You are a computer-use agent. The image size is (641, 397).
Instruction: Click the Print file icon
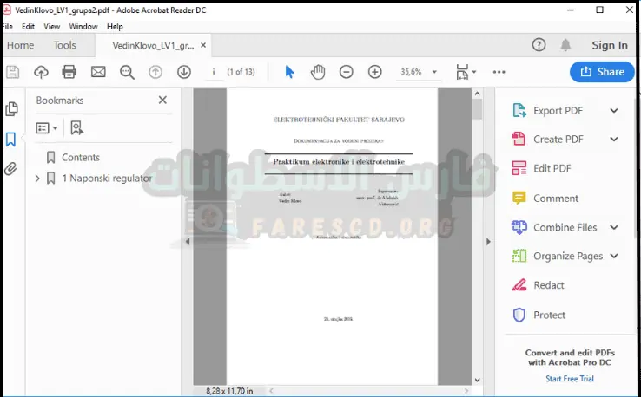(x=69, y=72)
